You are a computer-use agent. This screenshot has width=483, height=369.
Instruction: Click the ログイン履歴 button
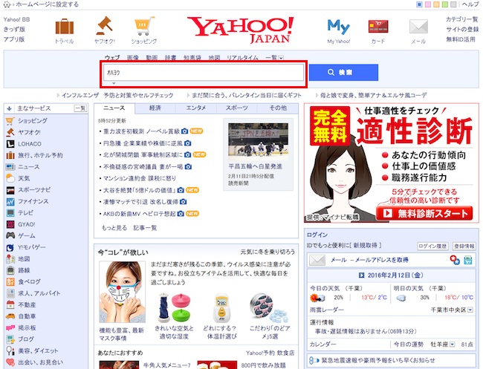(432, 246)
